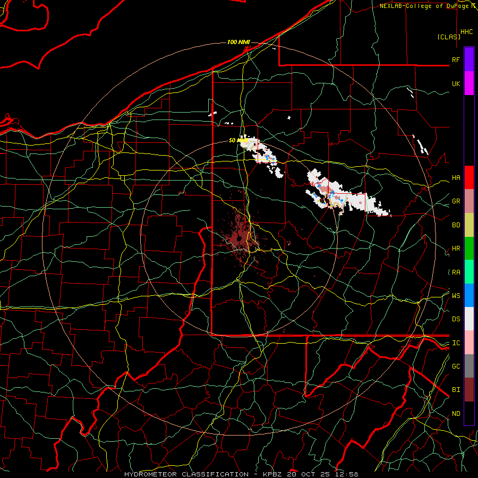Click the Hydrometeor Classification KPBZ caption

tap(241, 474)
